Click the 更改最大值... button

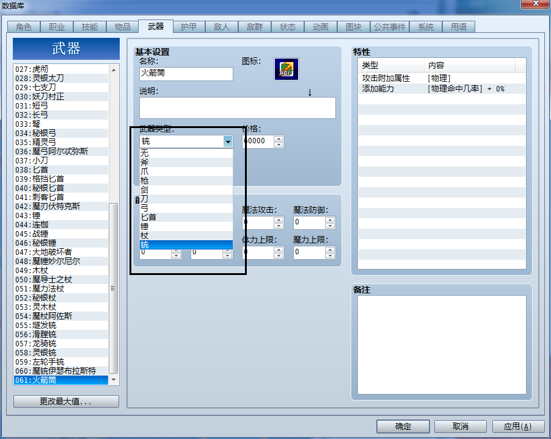coord(66,401)
